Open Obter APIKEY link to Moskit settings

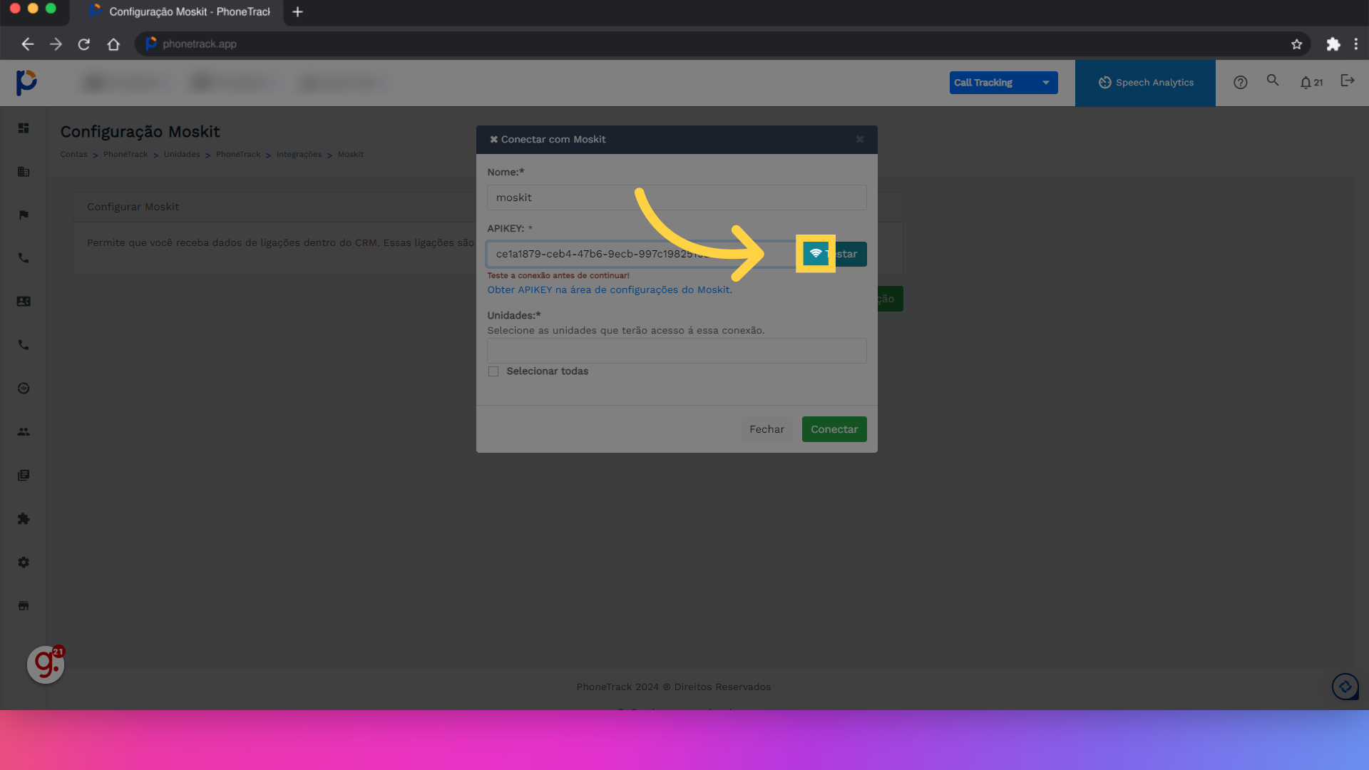[x=610, y=290]
